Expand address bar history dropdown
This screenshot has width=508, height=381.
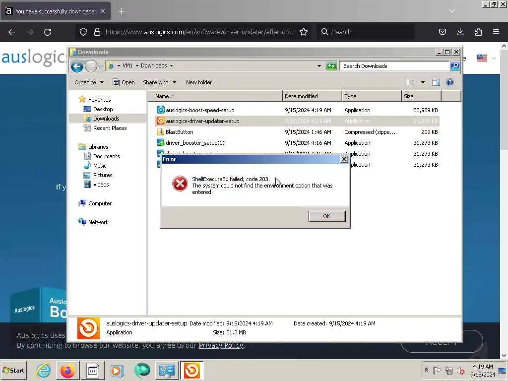point(319,66)
